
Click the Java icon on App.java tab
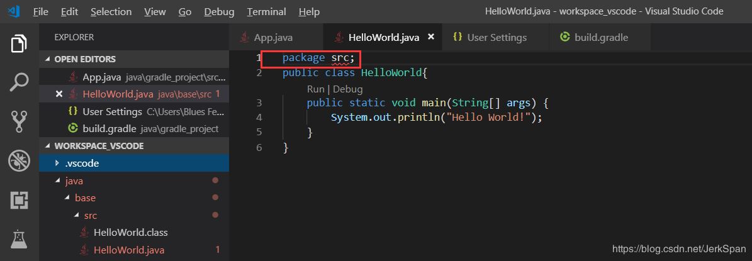(245, 37)
